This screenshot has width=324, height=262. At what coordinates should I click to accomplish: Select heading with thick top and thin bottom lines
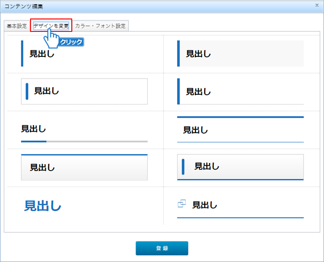coord(240,130)
